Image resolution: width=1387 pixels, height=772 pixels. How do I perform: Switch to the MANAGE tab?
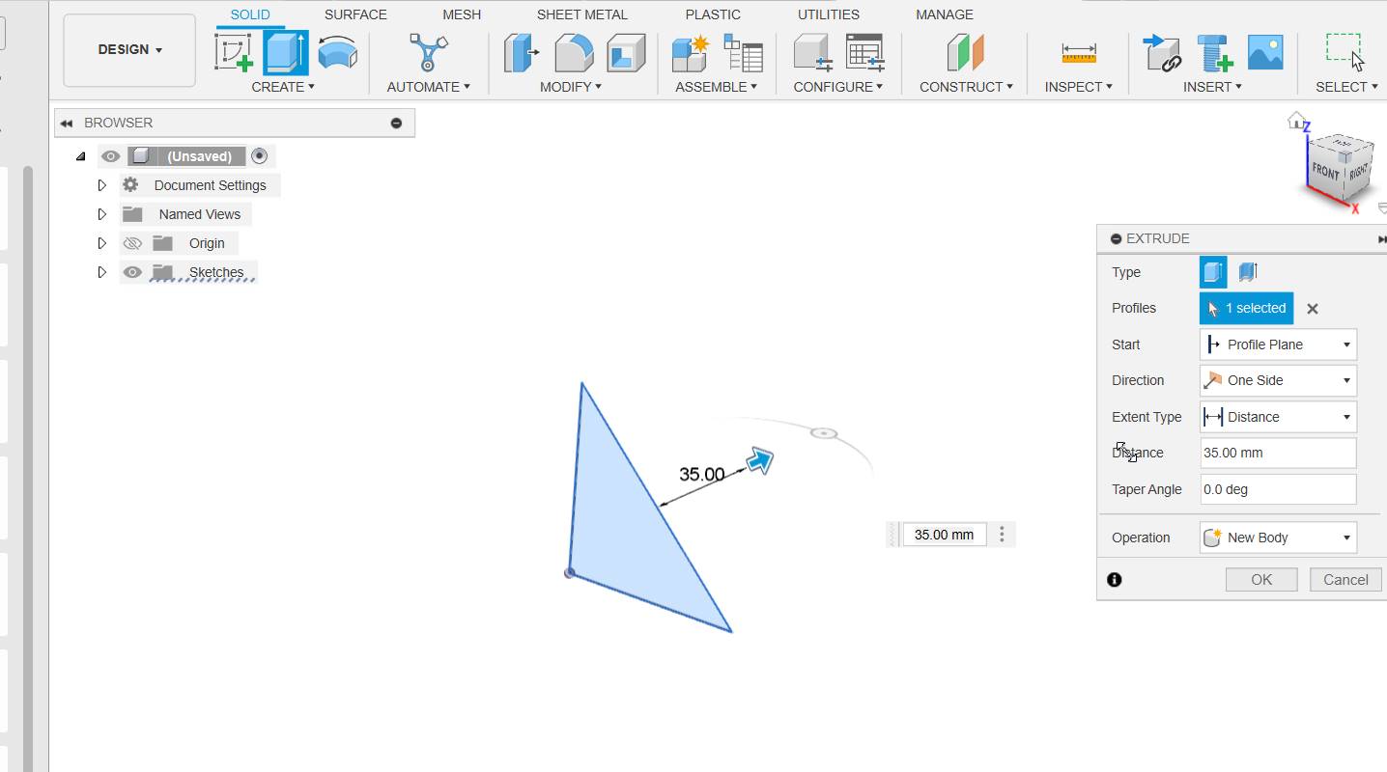tap(945, 14)
